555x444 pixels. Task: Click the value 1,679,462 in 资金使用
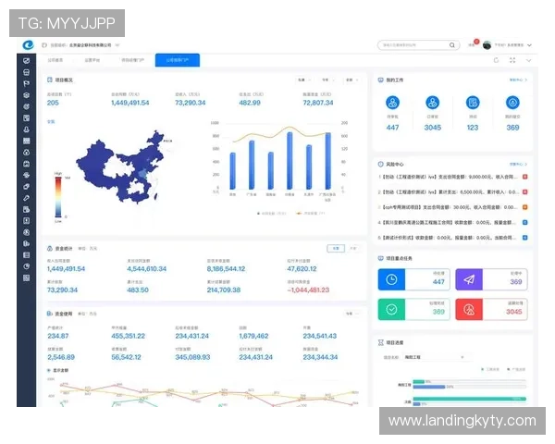253,336
